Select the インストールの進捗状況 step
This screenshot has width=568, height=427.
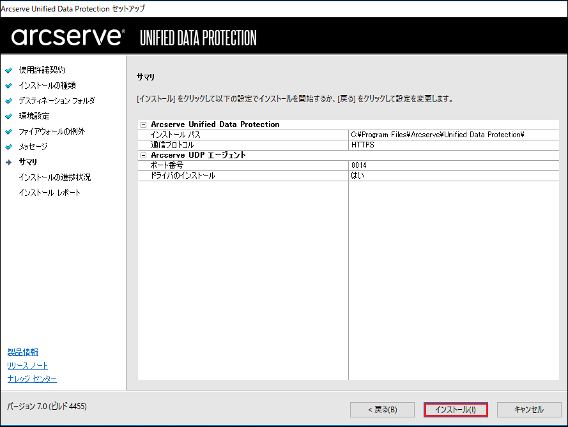click(55, 177)
